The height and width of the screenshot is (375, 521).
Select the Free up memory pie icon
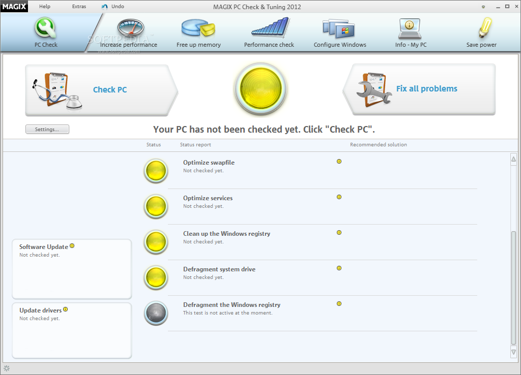point(198,27)
